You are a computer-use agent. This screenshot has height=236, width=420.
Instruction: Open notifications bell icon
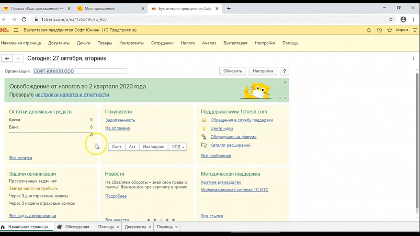click(x=369, y=30)
